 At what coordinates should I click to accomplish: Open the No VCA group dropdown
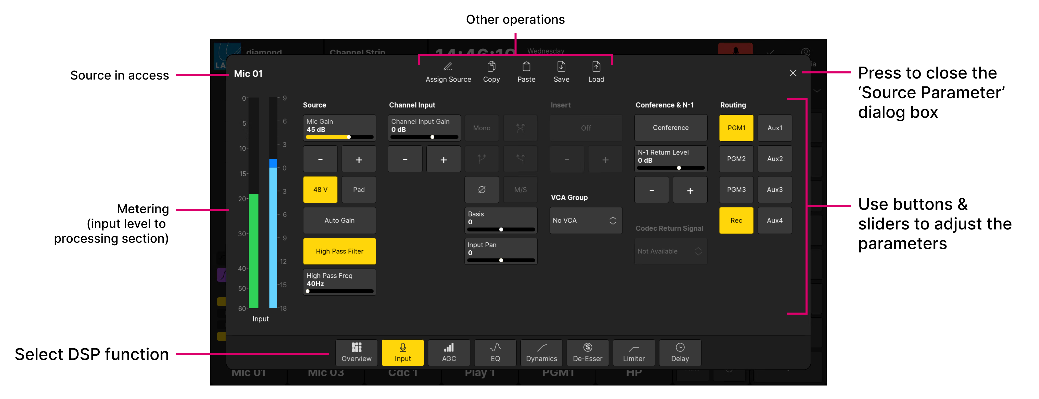[x=586, y=221]
